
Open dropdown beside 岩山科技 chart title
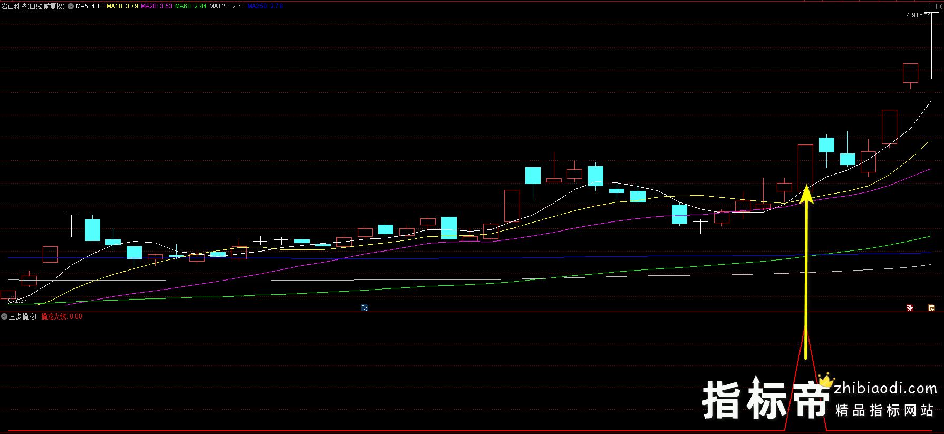[71, 6]
